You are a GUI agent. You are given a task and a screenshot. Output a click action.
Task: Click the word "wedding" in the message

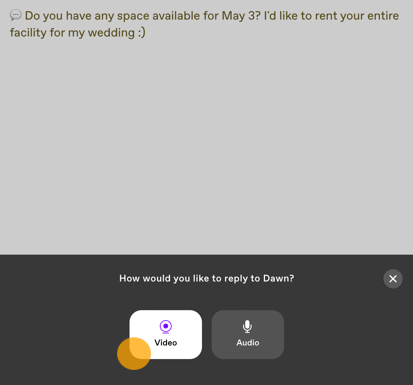(x=111, y=33)
